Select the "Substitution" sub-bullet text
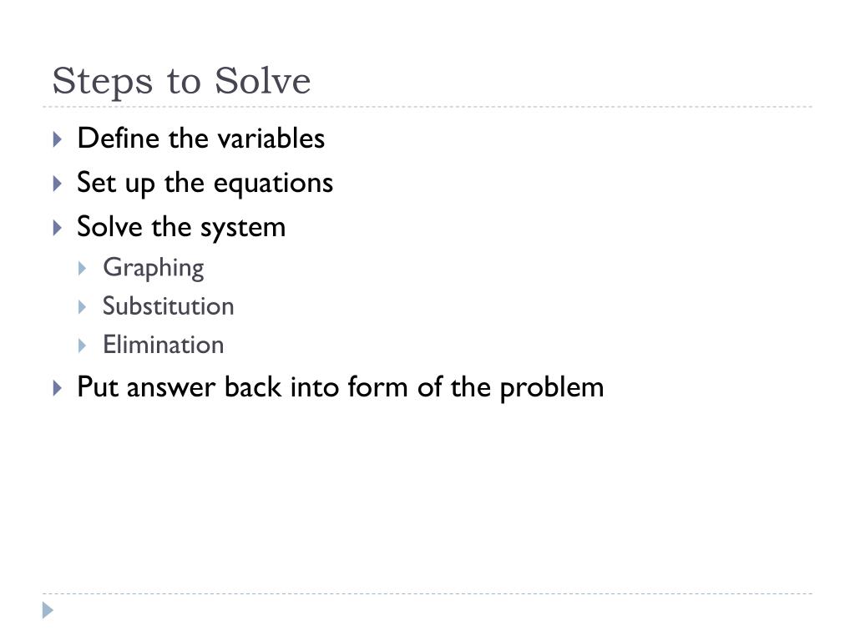This screenshot has height=641, width=855. pyautogui.click(x=169, y=306)
